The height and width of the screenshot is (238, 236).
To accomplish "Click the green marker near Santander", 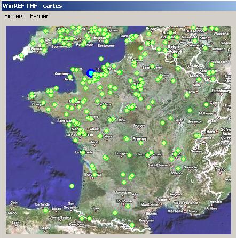I will coord(46,211).
